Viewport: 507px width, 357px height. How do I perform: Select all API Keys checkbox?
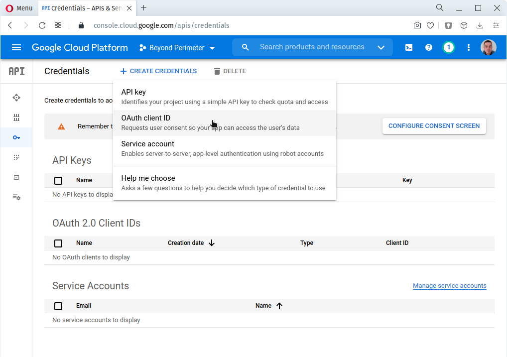[58, 181]
